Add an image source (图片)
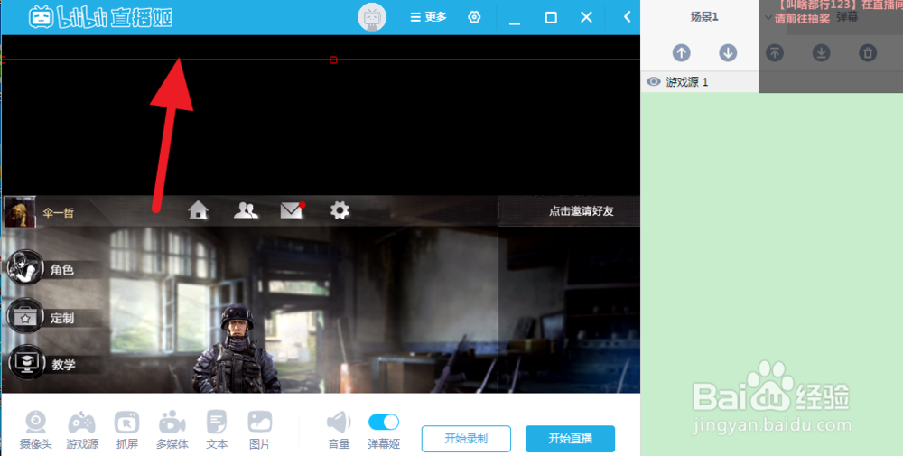The height and width of the screenshot is (456, 903). (260, 430)
